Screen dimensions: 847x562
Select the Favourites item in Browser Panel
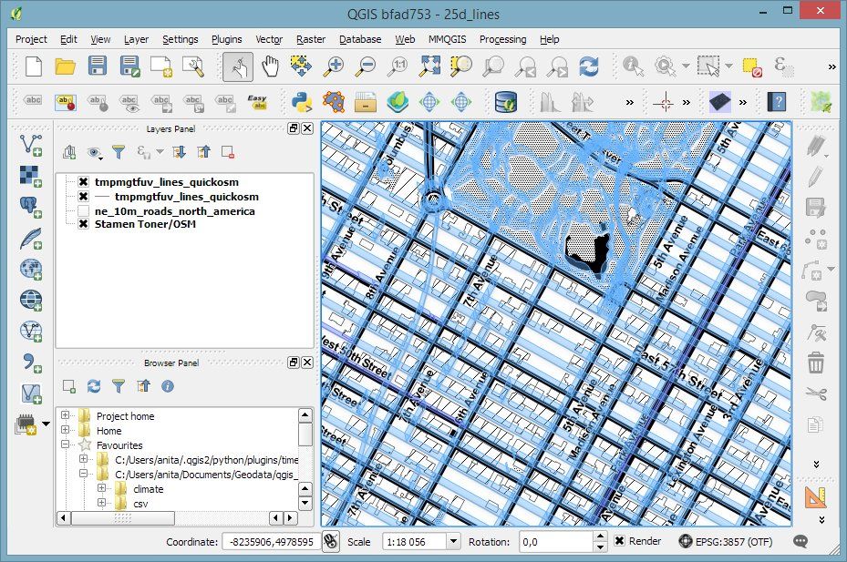119,445
